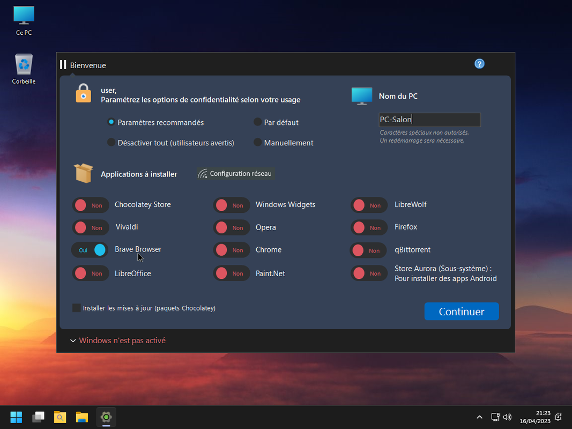
Task: Check Installer les mises à jour checkbox
Action: coord(76,308)
